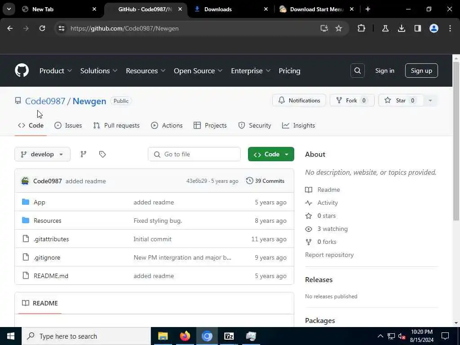
Task: Switch to the Security tab
Action: click(x=255, y=125)
